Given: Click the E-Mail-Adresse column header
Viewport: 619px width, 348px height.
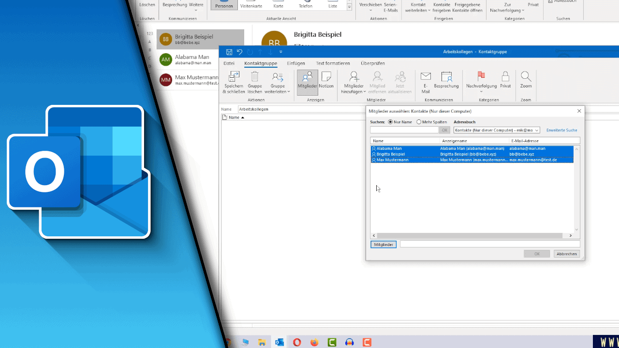Looking at the screenshot, I should (545, 141).
